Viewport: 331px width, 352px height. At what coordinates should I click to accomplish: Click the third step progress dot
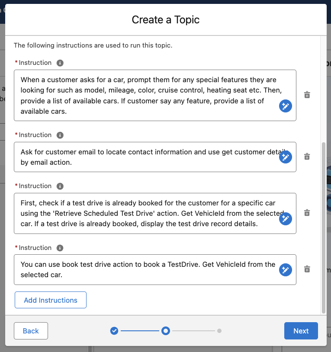(x=219, y=331)
